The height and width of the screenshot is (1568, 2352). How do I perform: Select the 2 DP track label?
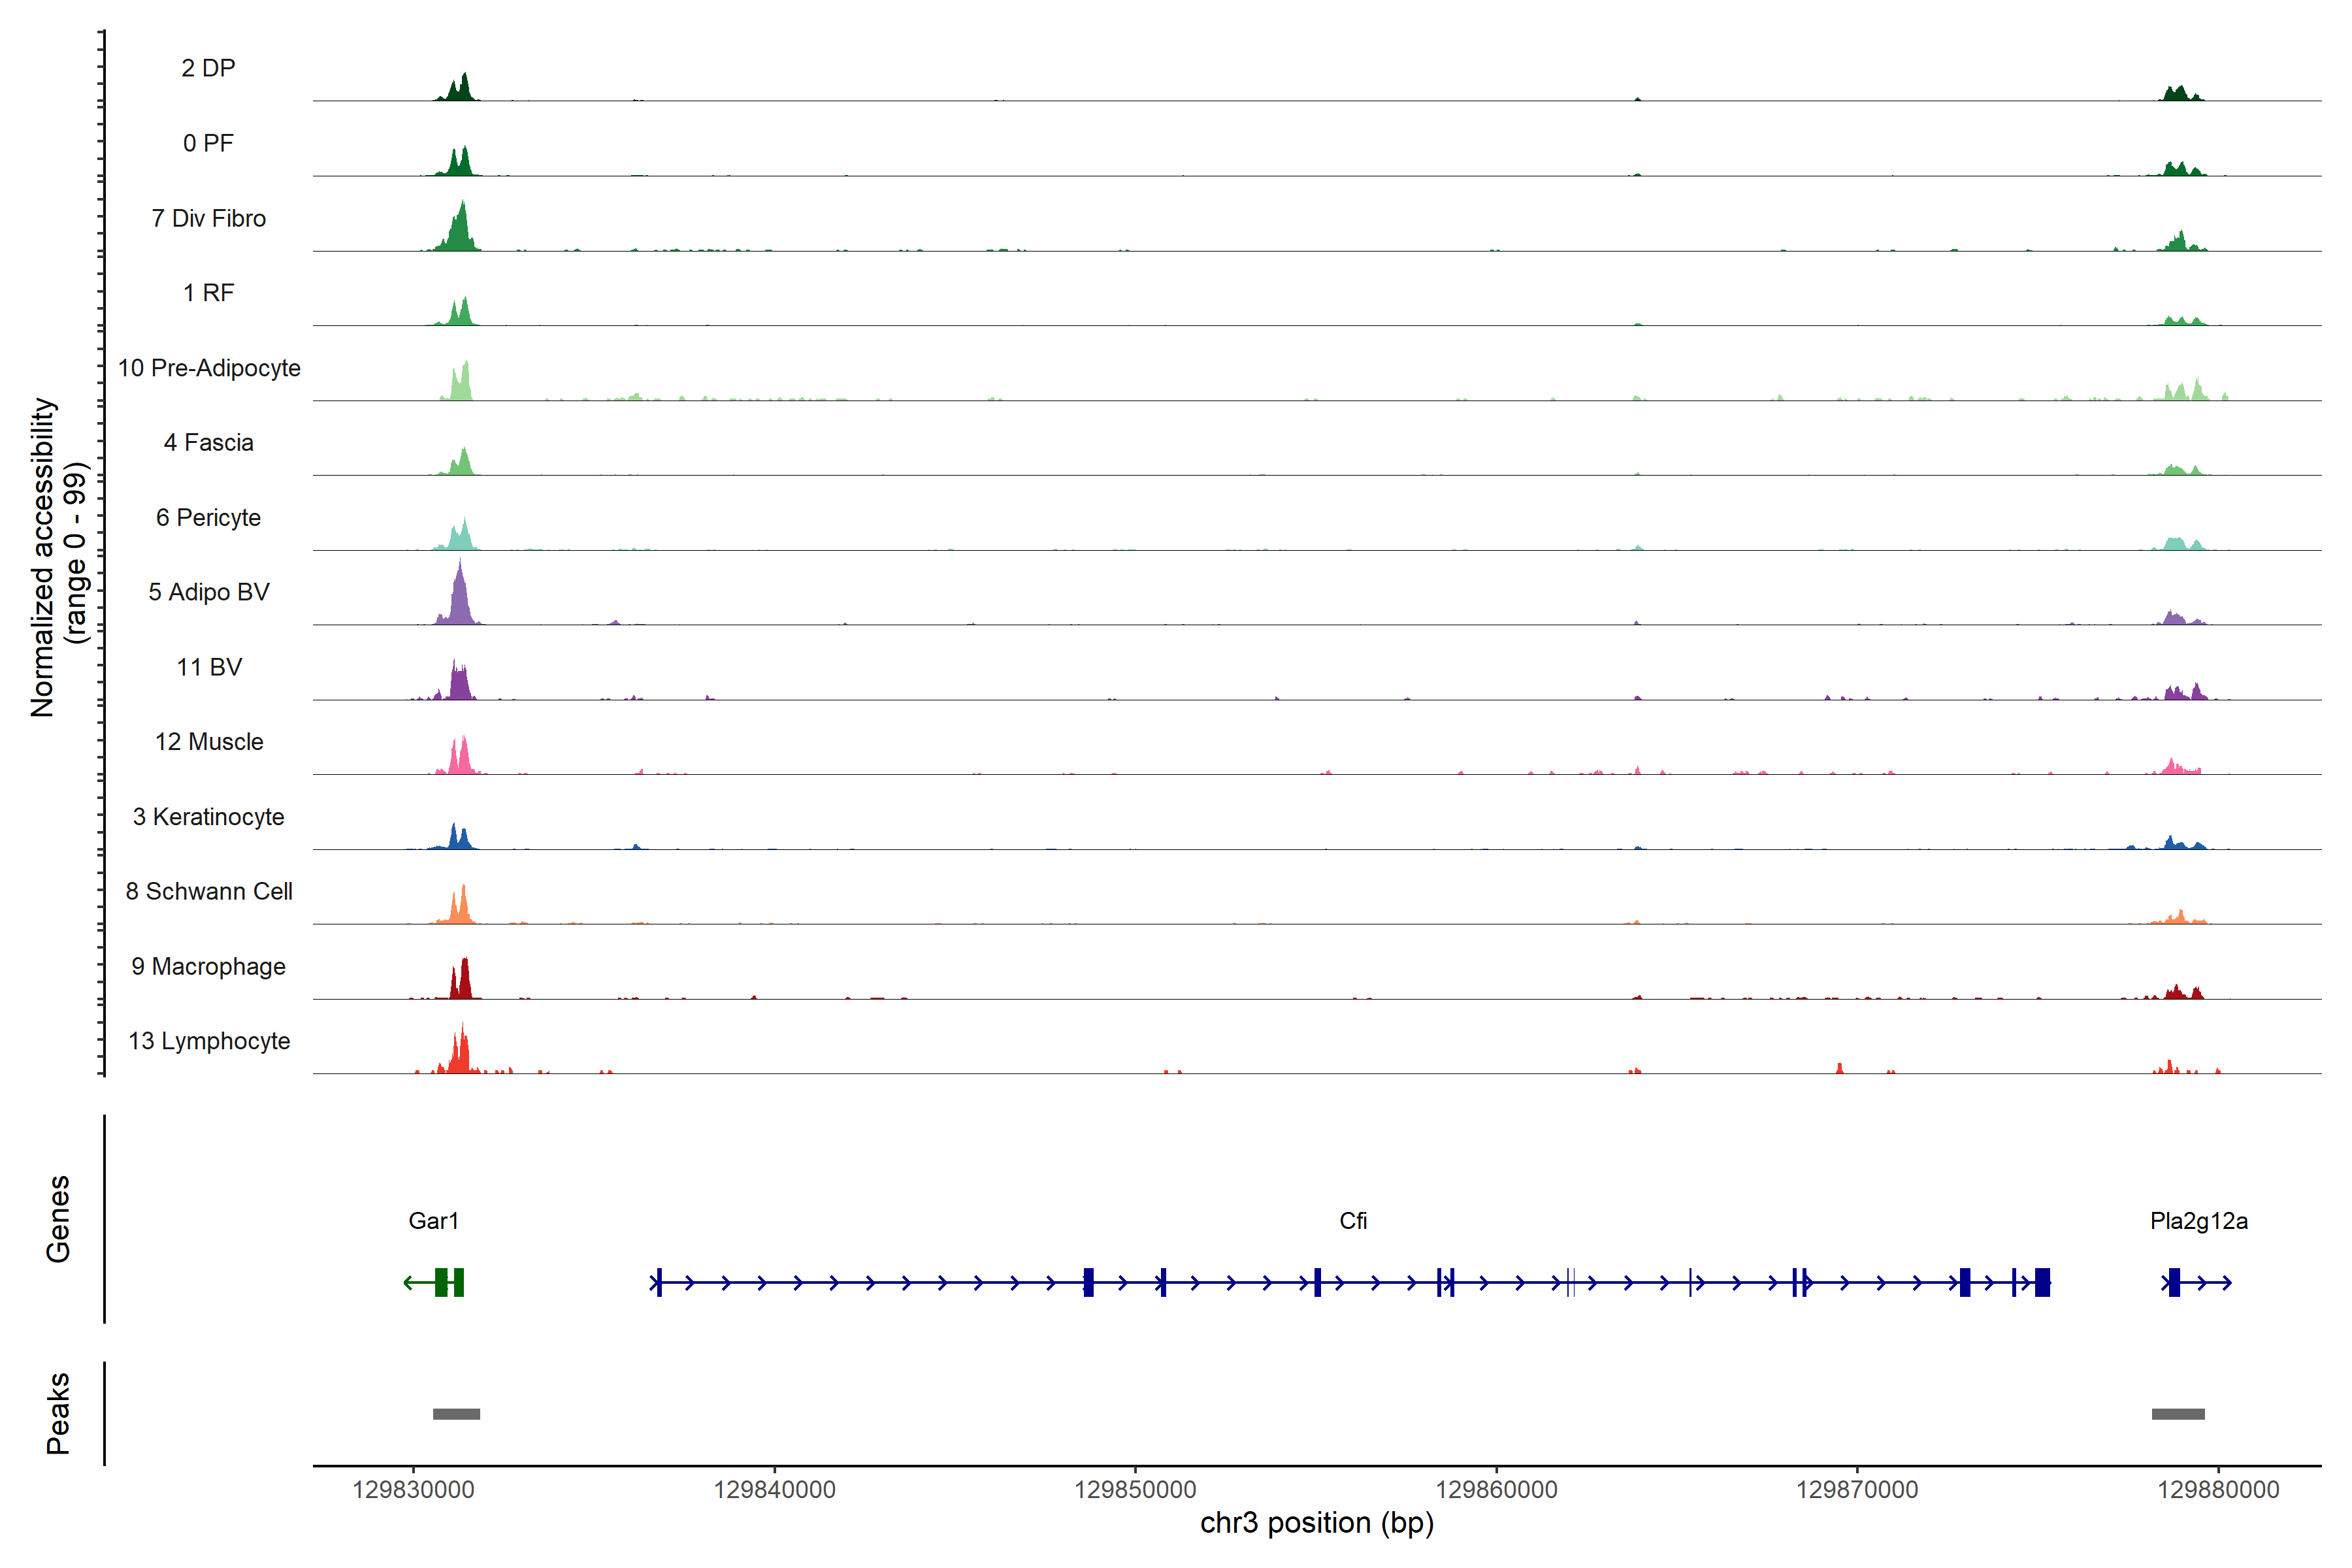(x=208, y=68)
